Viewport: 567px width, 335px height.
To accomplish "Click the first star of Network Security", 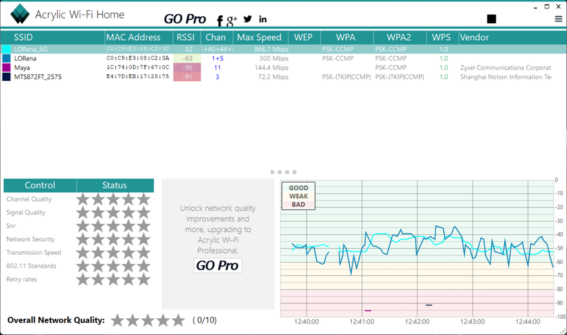I will (83, 239).
